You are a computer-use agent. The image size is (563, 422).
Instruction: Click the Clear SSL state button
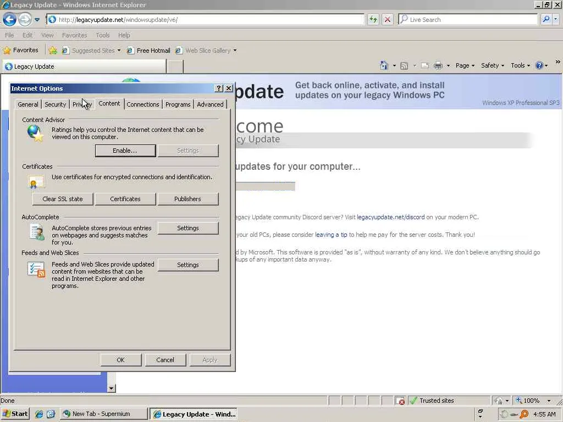tap(63, 199)
